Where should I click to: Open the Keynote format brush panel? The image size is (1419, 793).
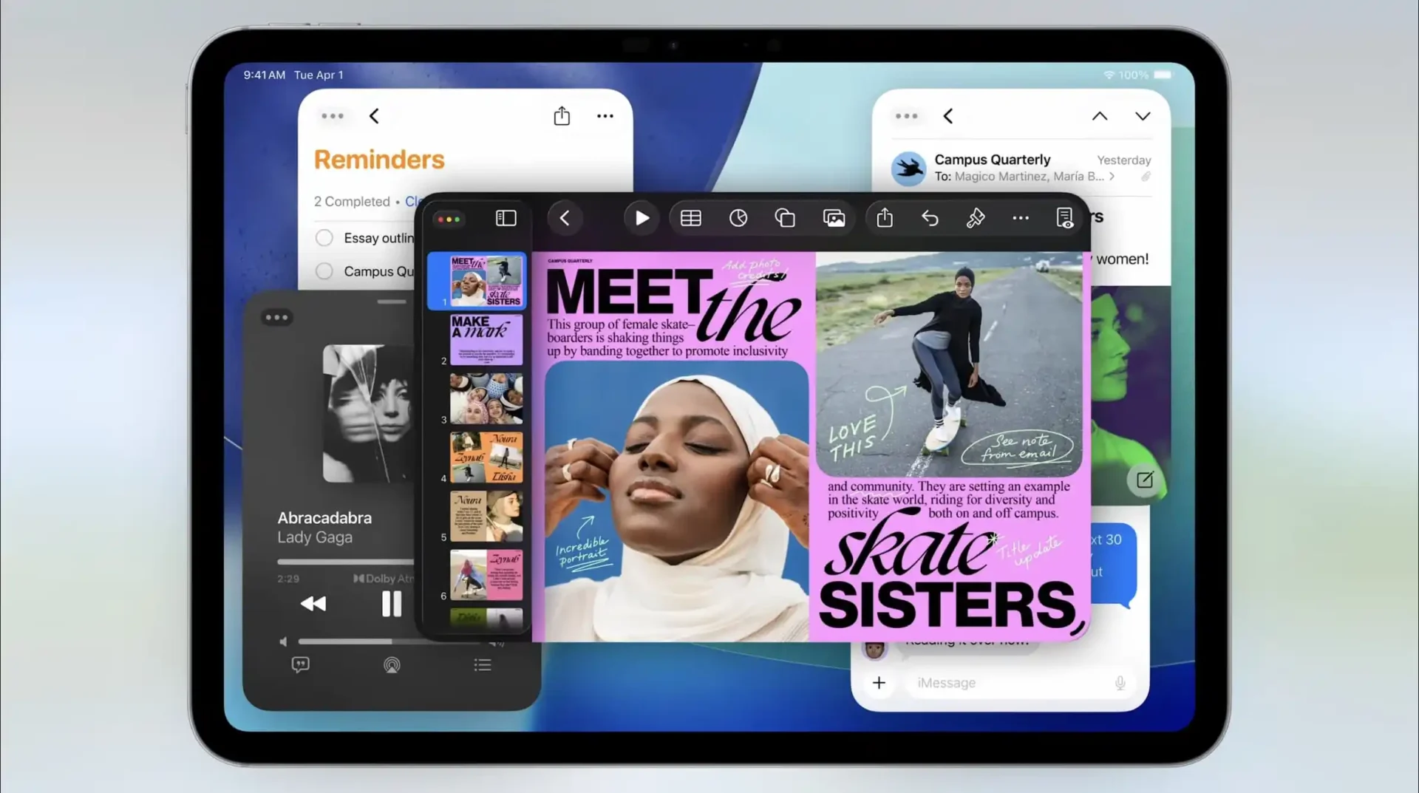976,218
